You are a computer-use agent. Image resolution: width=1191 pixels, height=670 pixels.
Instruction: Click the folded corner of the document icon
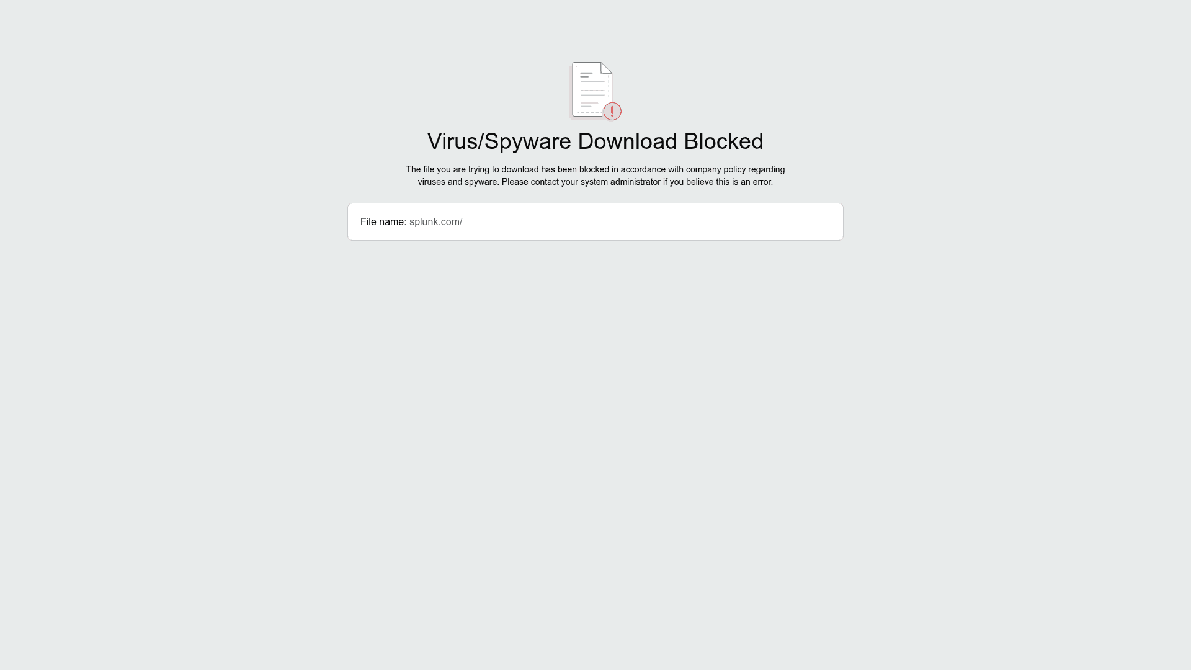coord(606,68)
